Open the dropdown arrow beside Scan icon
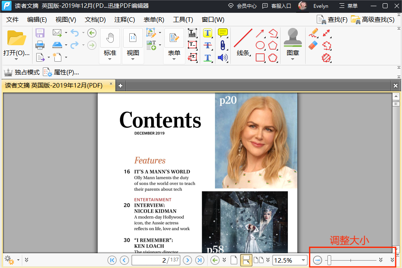This screenshot has height=268, width=402. pos(66,45)
